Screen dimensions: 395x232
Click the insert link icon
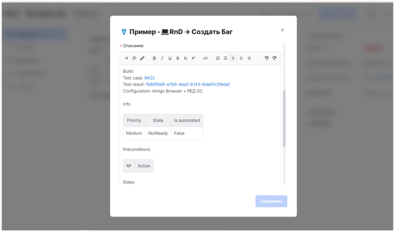142,59
